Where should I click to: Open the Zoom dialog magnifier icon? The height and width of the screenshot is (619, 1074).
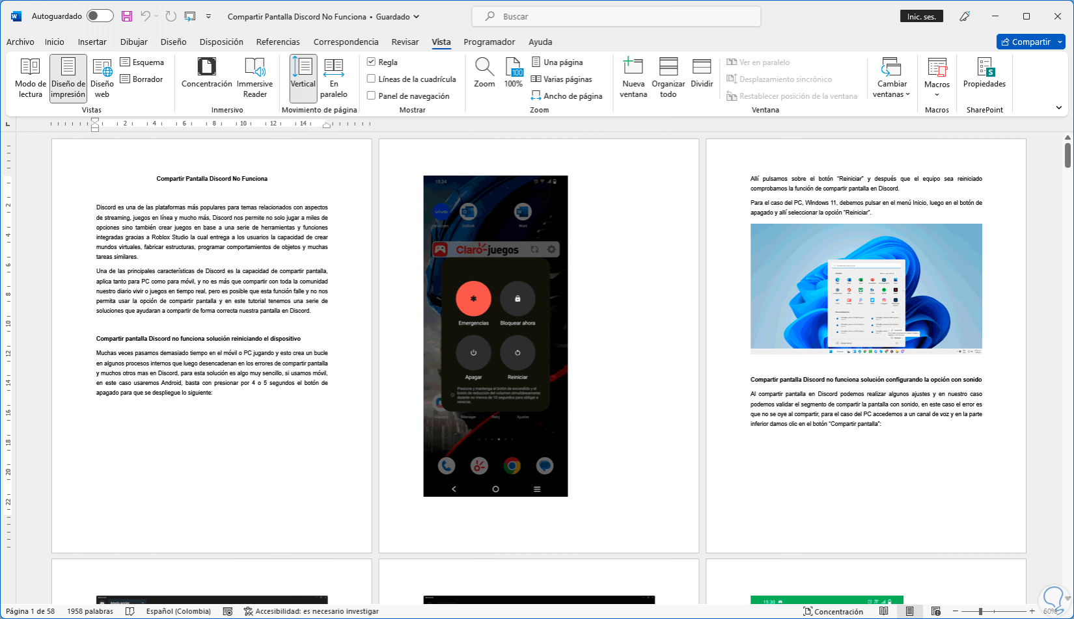click(x=484, y=72)
